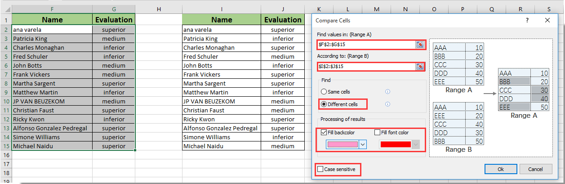
Task: Click the Find values in range field
Action: [x=365, y=44]
